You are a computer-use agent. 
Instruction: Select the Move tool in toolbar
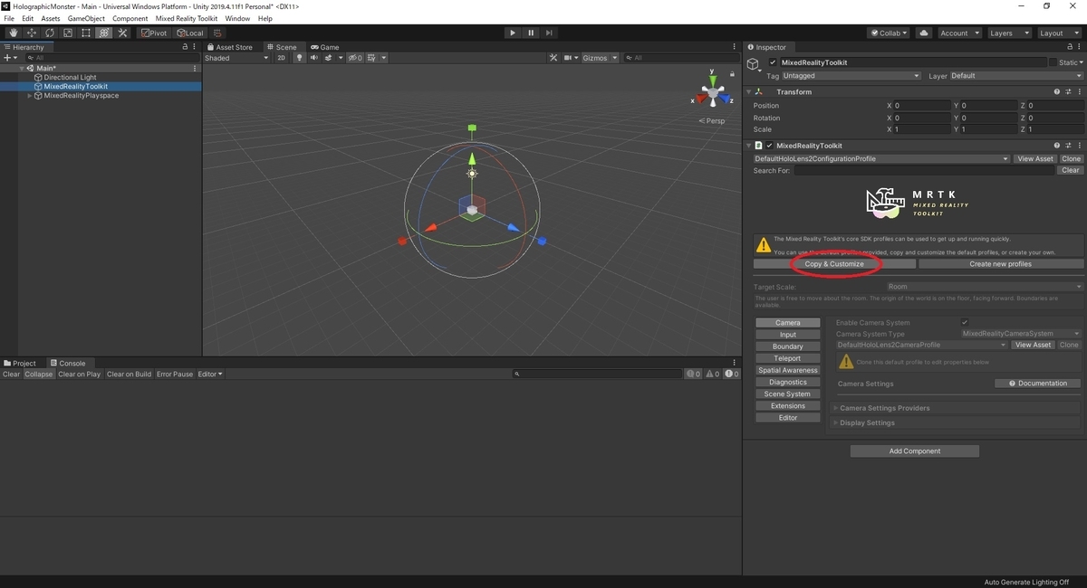[31, 33]
